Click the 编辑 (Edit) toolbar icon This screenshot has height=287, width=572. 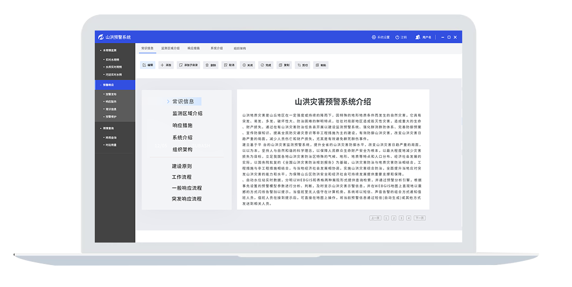click(x=144, y=65)
